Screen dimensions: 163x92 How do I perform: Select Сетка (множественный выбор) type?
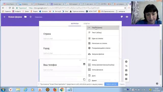tap(103, 65)
